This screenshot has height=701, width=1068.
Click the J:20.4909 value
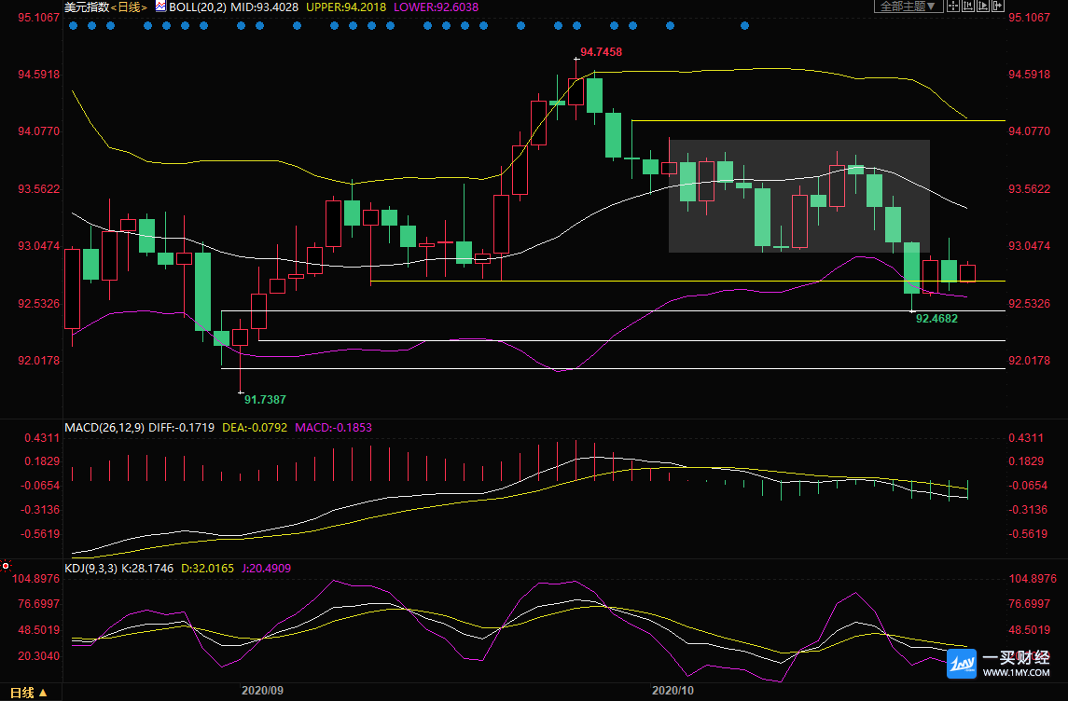(267, 569)
